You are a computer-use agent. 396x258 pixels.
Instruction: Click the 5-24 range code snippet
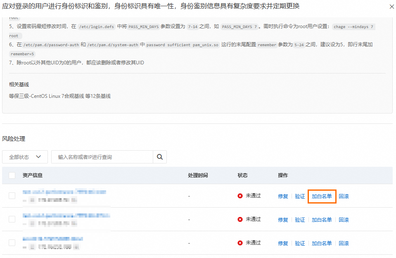pyautogui.click(x=299, y=45)
